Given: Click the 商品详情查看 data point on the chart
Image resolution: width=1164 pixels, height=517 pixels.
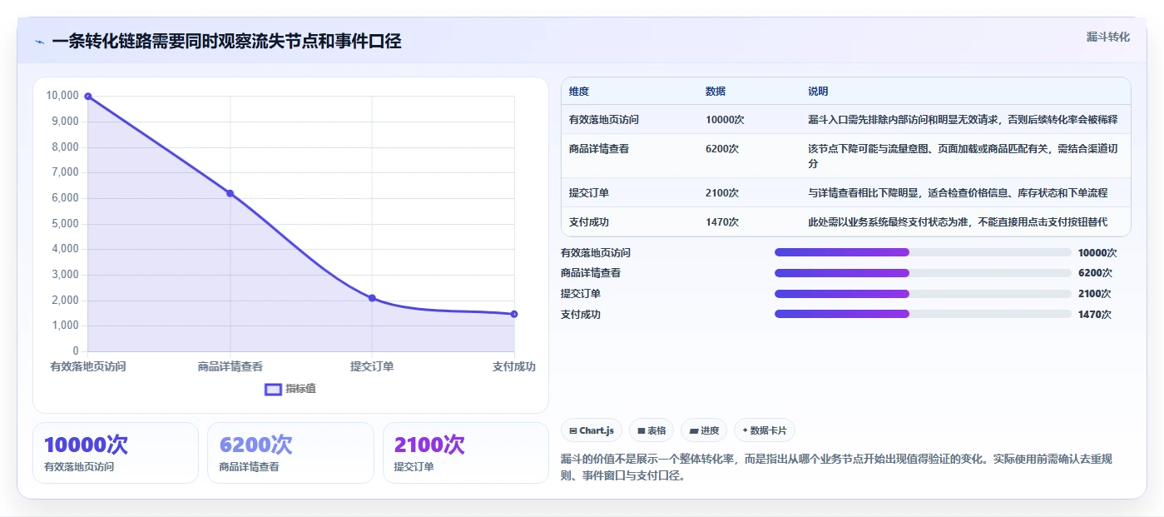Looking at the screenshot, I should coord(230,193).
